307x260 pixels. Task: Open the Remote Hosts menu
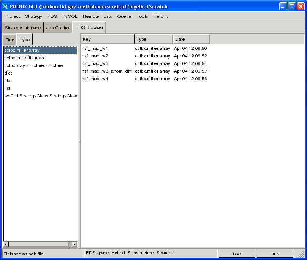pyautogui.click(x=97, y=16)
